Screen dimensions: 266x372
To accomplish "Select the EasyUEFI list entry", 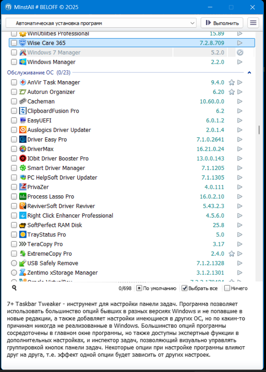I will click(x=42, y=120).
